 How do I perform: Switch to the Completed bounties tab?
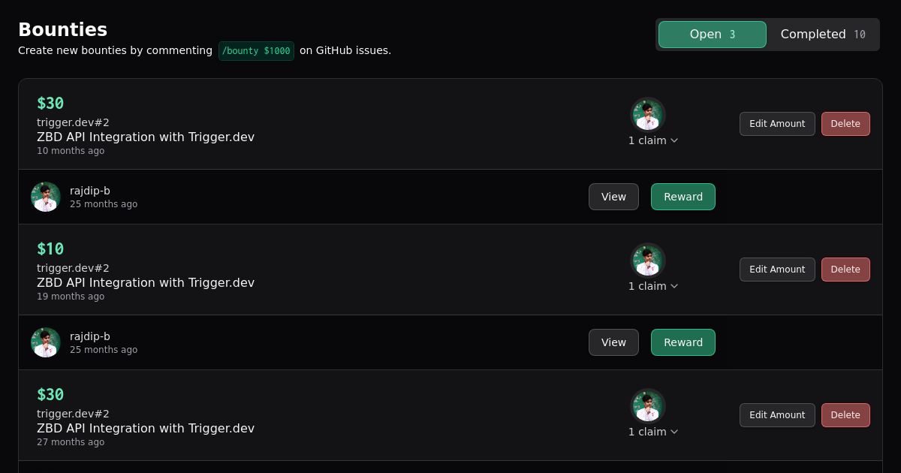coord(822,35)
